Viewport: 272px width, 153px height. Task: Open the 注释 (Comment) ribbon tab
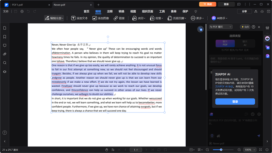[109, 11]
